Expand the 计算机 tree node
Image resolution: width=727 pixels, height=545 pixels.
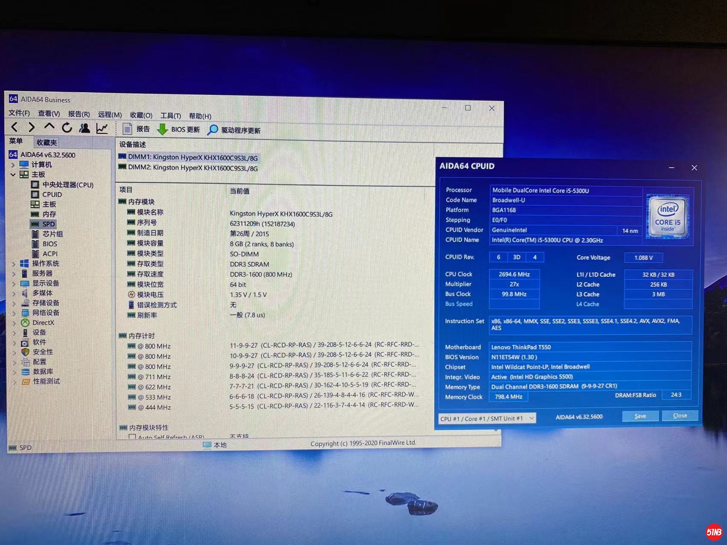pos(12,164)
